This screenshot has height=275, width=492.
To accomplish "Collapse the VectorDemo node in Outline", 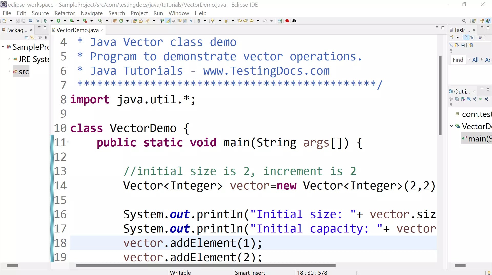I will pos(452,126).
